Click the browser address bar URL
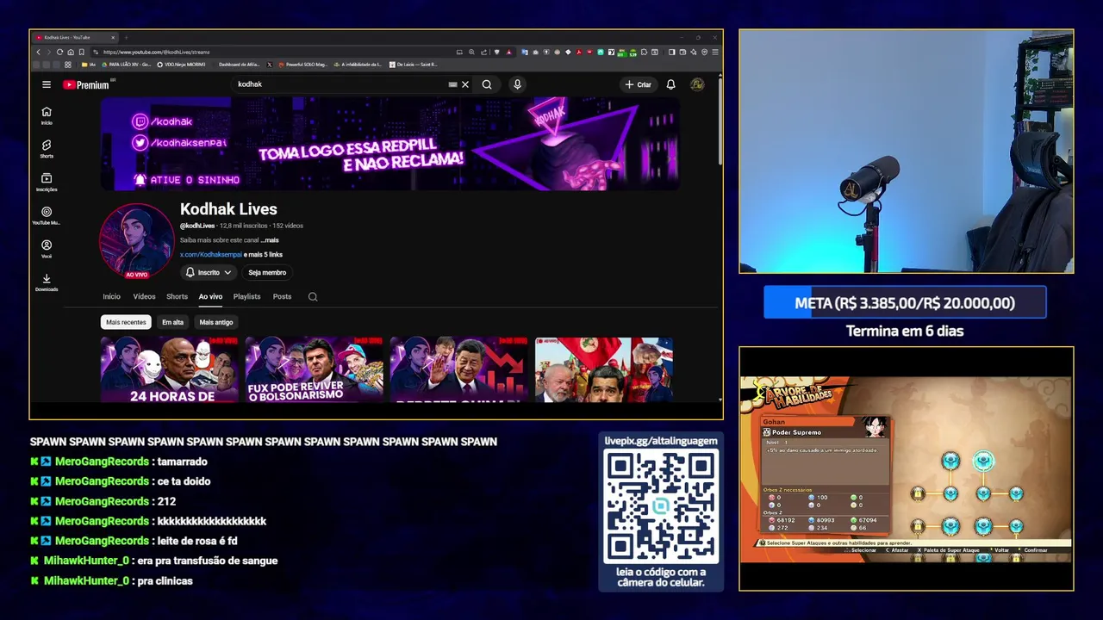Viewport: 1103px width, 620px height. tap(156, 52)
